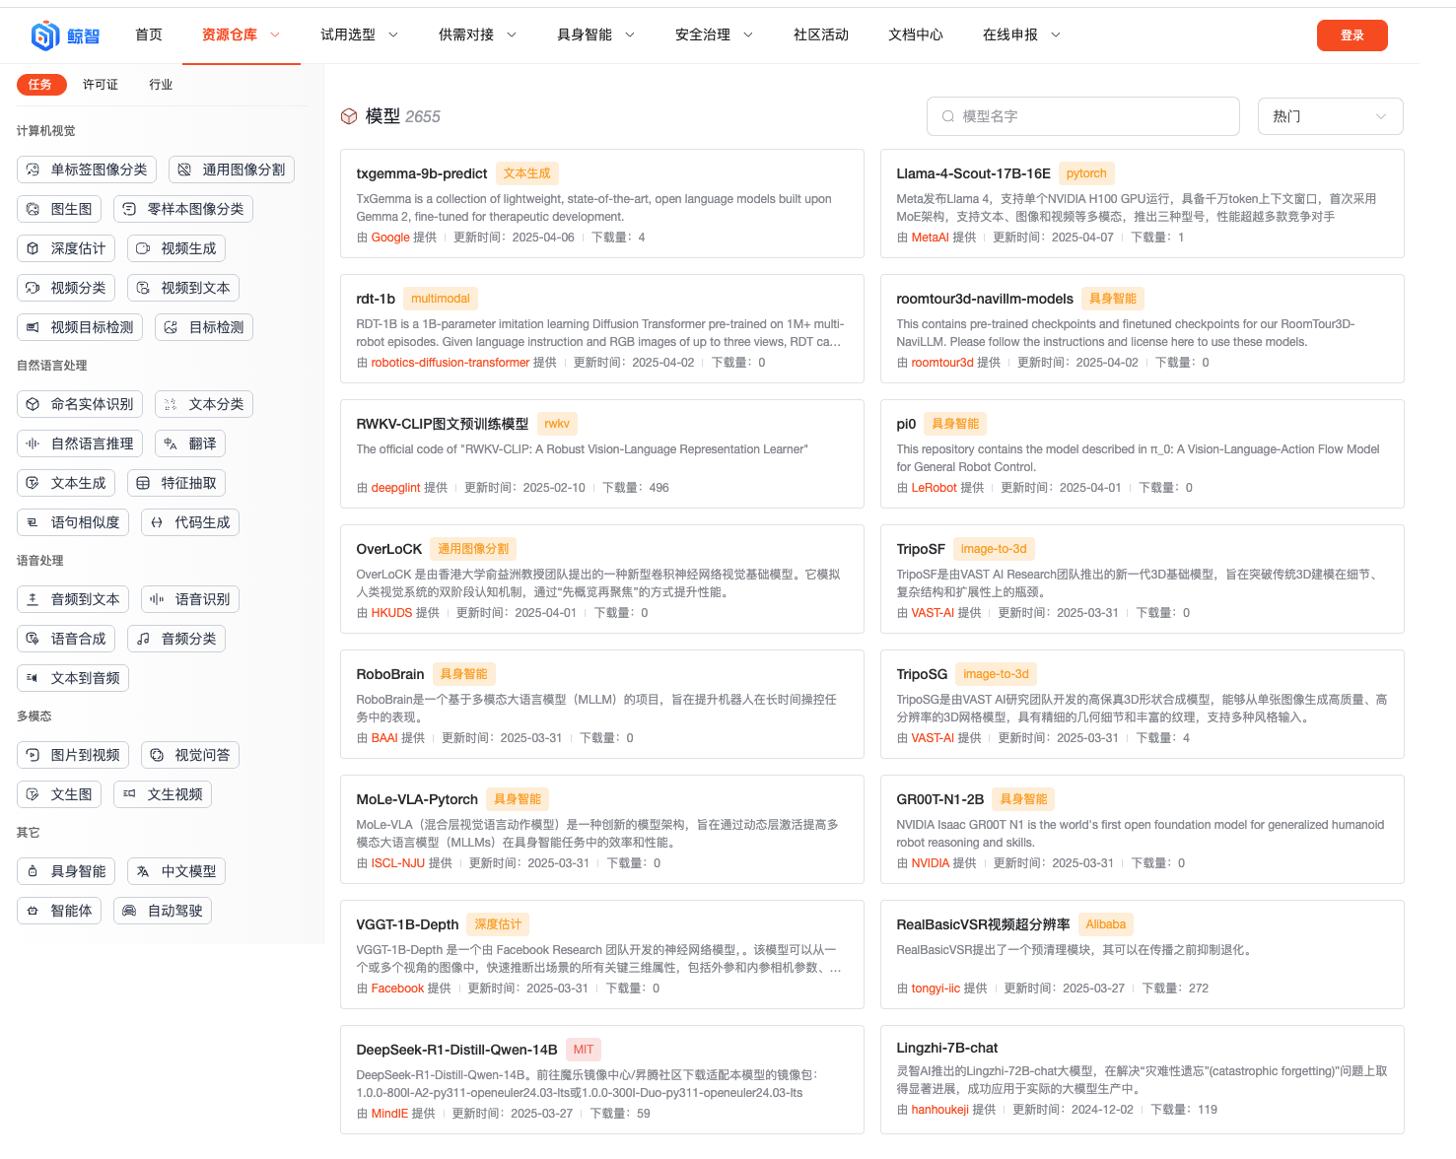Click the cube icon beside 模型 2655
Viewport: 1456px width, 1159px height.
click(x=349, y=116)
